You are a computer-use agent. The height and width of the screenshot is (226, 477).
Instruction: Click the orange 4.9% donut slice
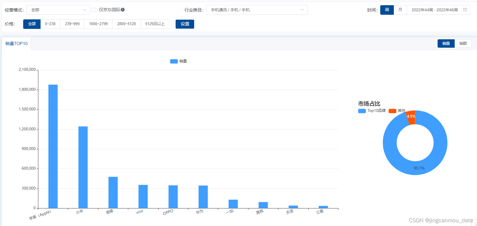click(411, 117)
